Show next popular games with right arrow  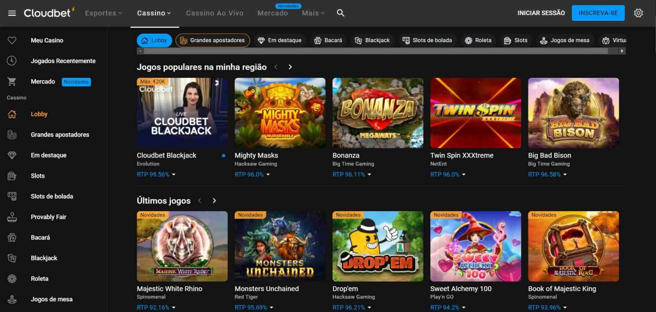pyautogui.click(x=290, y=67)
